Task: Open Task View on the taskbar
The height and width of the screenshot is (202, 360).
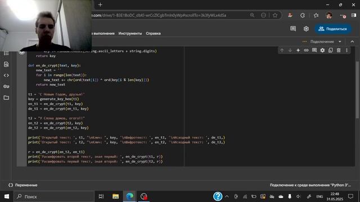Action: tap(101, 196)
